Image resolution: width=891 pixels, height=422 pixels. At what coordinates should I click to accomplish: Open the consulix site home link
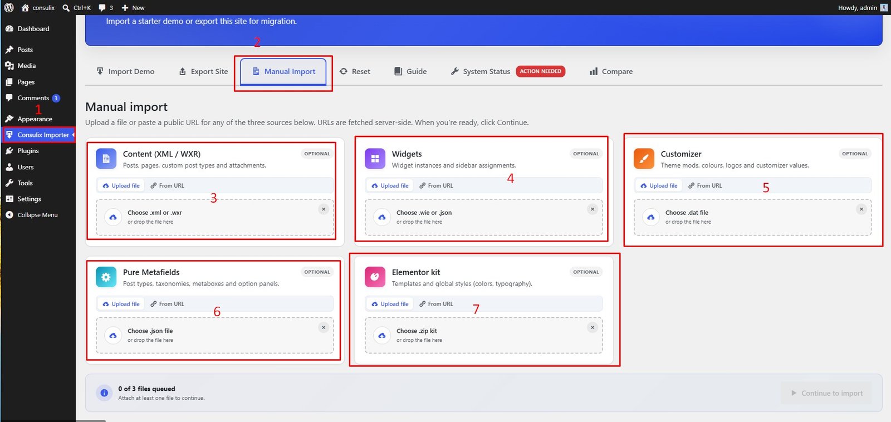pos(38,8)
